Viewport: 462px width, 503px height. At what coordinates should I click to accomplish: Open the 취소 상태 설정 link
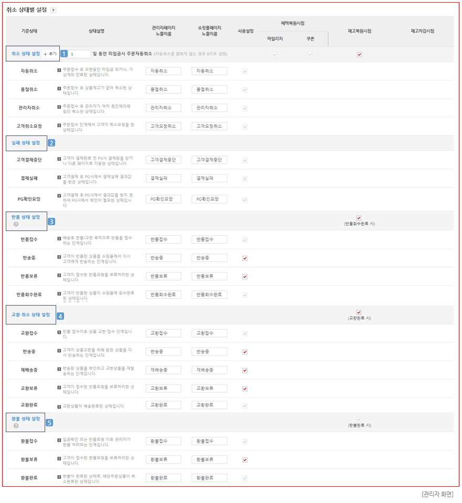coord(26,54)
